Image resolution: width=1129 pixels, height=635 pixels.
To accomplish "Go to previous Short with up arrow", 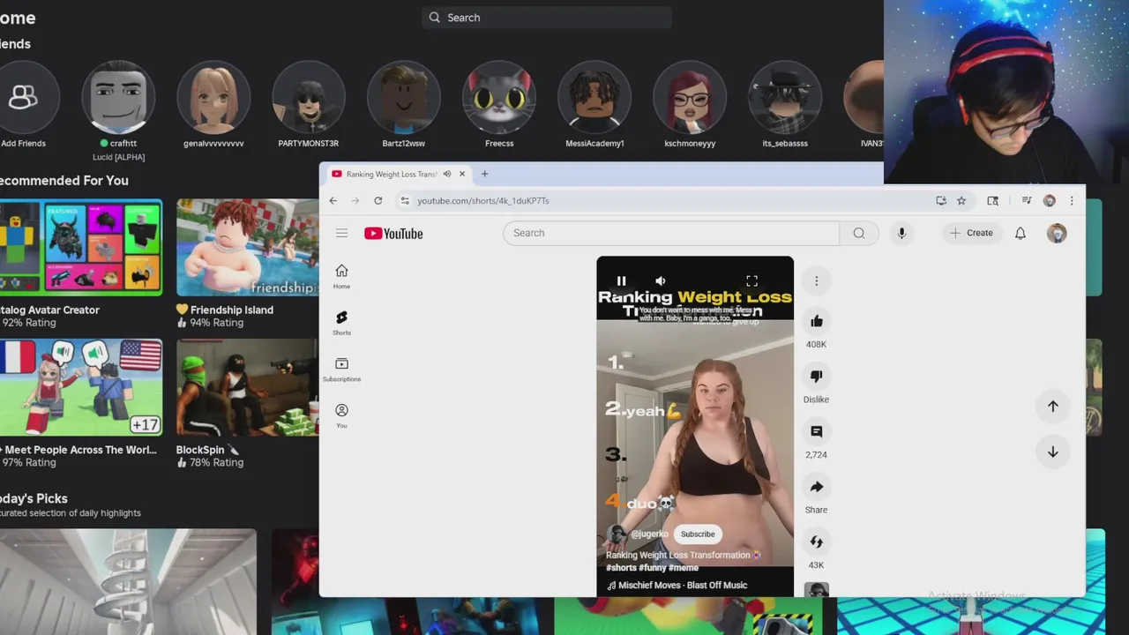I will click(1052, 406).
